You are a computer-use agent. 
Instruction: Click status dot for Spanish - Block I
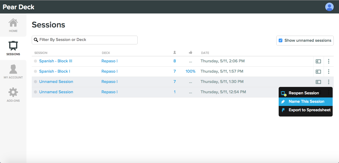(x=35, y=72)
